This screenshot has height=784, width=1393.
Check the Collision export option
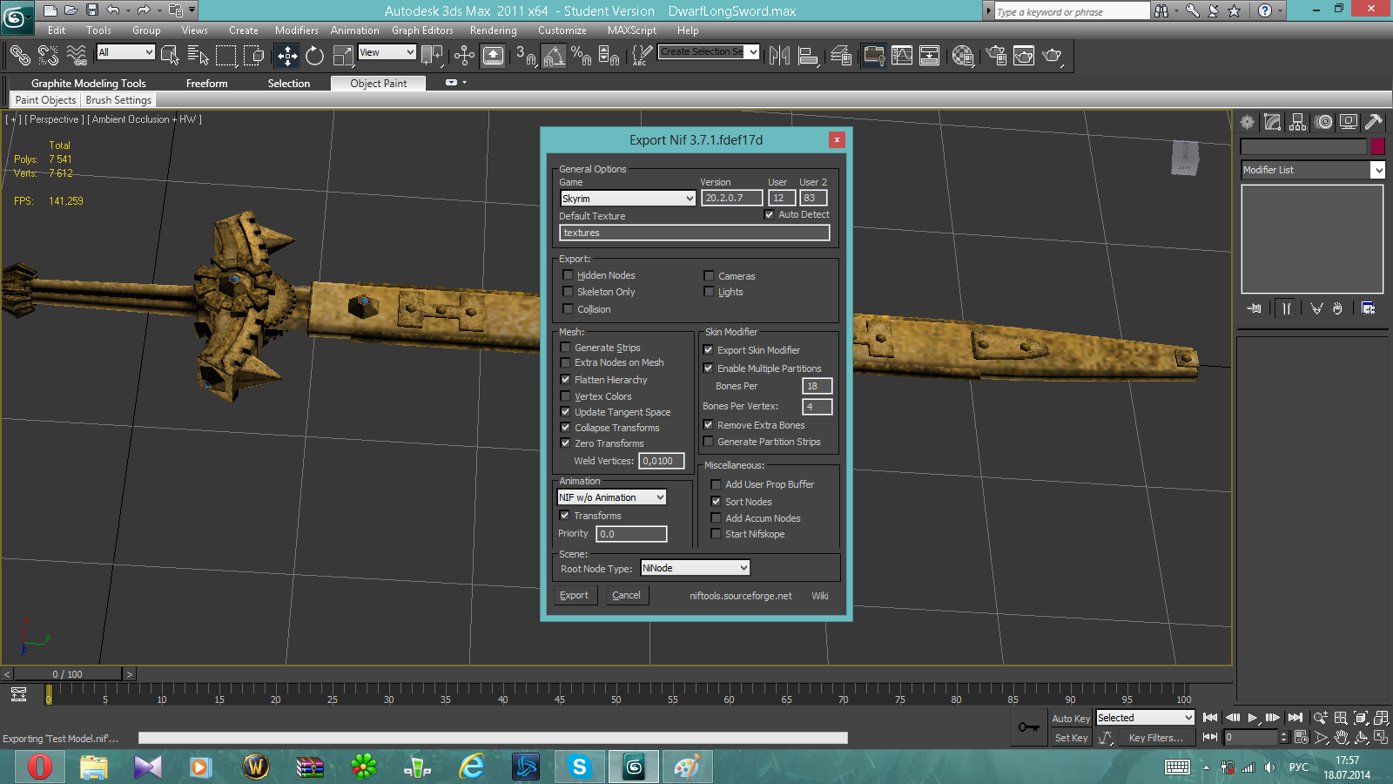click(568, 309)
